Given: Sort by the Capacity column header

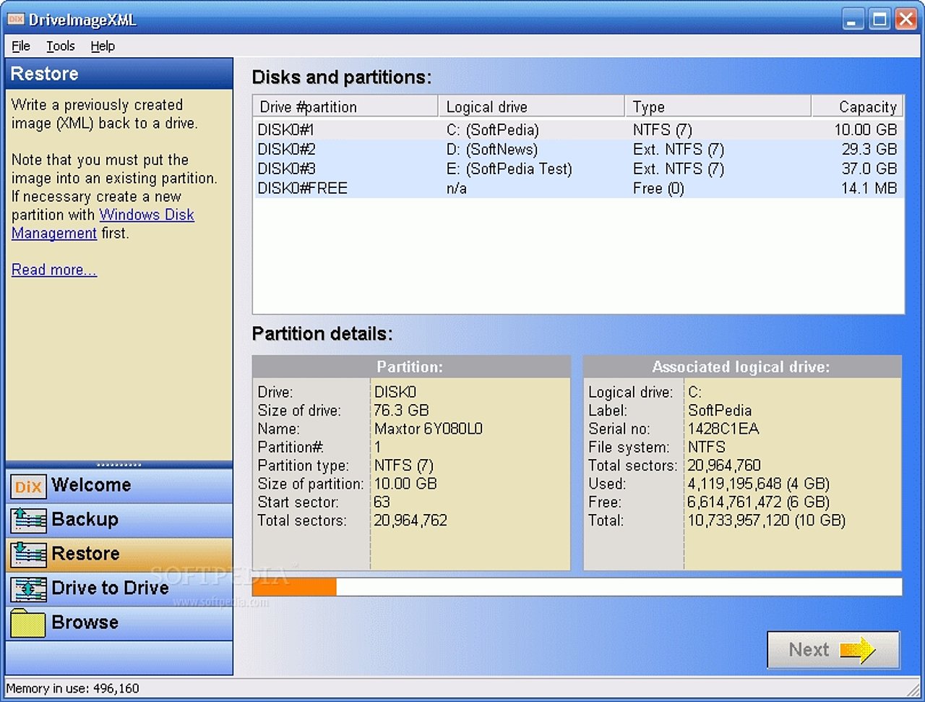Looking at the screenshot, I should point(858,107).
